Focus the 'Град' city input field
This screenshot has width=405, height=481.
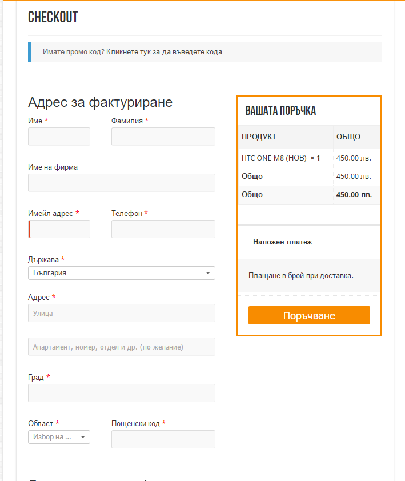(122, 393)
